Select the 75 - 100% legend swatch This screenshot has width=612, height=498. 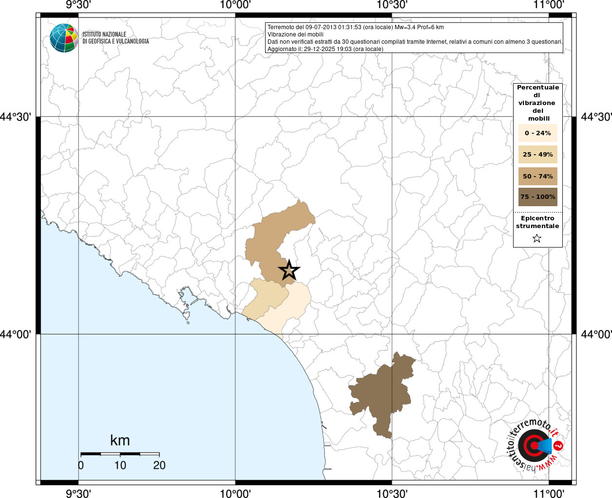(x=537, y=197)
